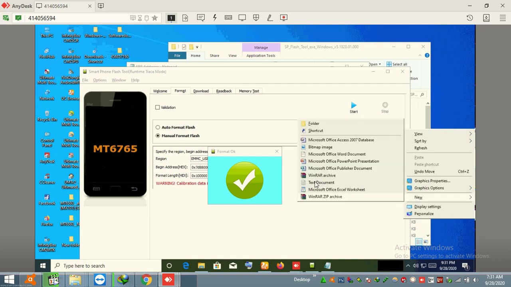
Task: Select Manual Format Flash radio button
Action: tap(158, 136)
